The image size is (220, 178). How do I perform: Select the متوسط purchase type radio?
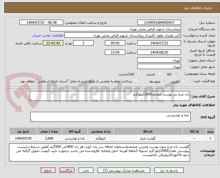point(165,81)
